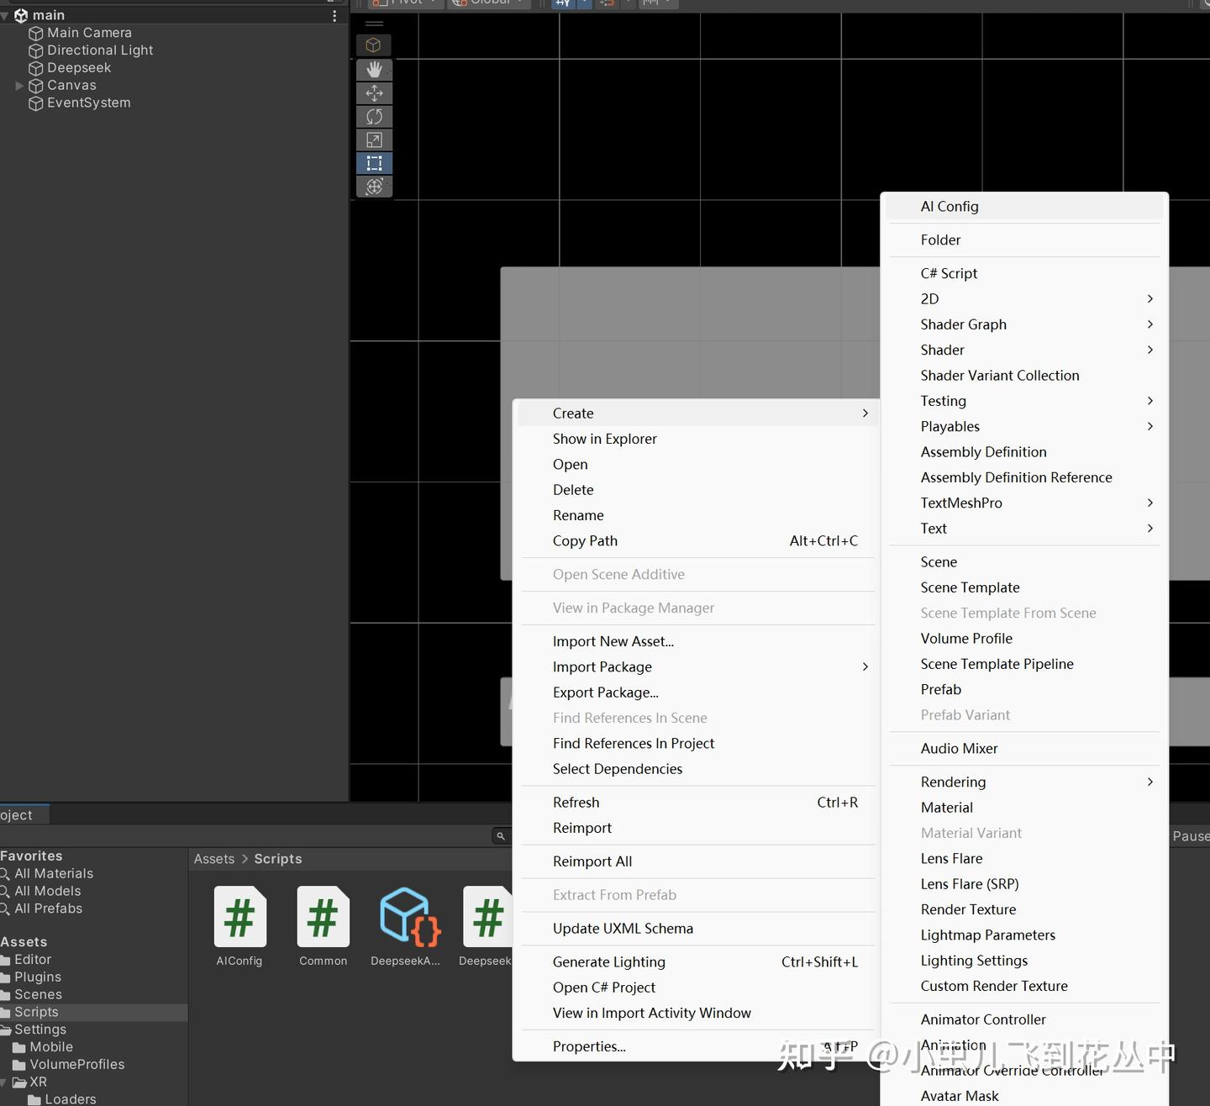
Task: Expand the Canvas object in hierarchy
Action: (x=19, y=86)
